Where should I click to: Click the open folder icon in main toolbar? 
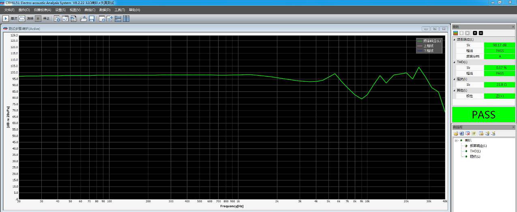click(84, 19)
